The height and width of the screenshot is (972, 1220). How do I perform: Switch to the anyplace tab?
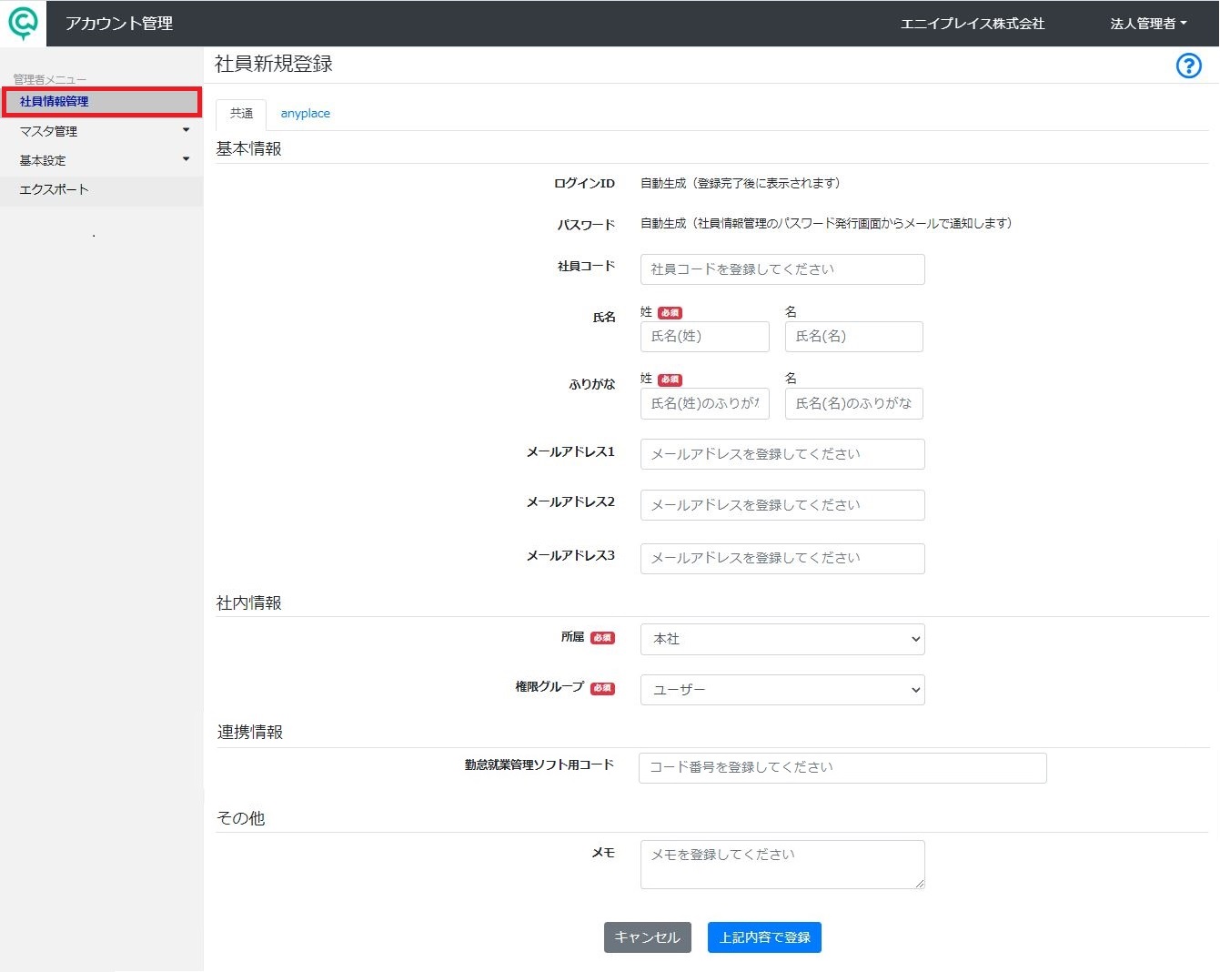point(305,114)
